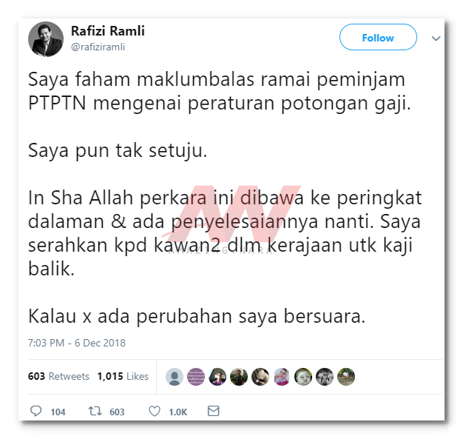463x439 pixels.
Task: Click the @rafiziramli handle
Action: pyautogui.click(x=98, y=47)
